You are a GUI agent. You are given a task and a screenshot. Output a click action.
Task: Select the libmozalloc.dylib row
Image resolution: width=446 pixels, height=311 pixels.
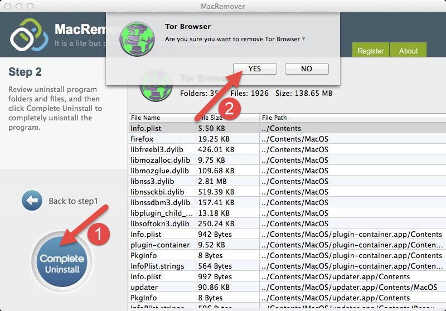tap(287, 160)
